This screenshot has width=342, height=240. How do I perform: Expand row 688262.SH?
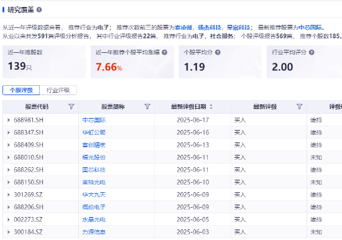pos(9,170)
